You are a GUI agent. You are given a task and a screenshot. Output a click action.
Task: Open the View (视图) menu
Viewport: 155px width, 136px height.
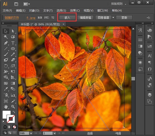(x=88, y=11)
